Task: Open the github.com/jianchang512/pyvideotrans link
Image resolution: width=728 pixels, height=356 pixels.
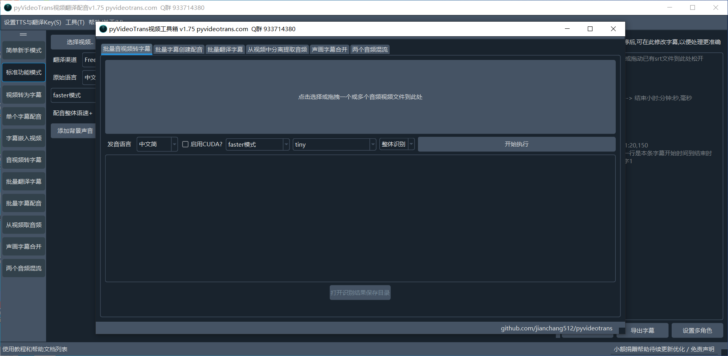Action: pyautogui.click(x=556, y=328)
